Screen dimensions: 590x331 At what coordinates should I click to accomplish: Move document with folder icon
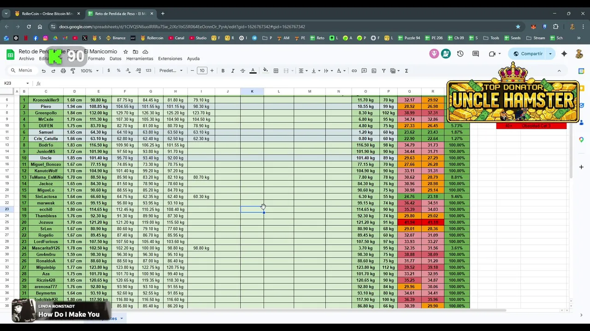click(x=136, y=52)
